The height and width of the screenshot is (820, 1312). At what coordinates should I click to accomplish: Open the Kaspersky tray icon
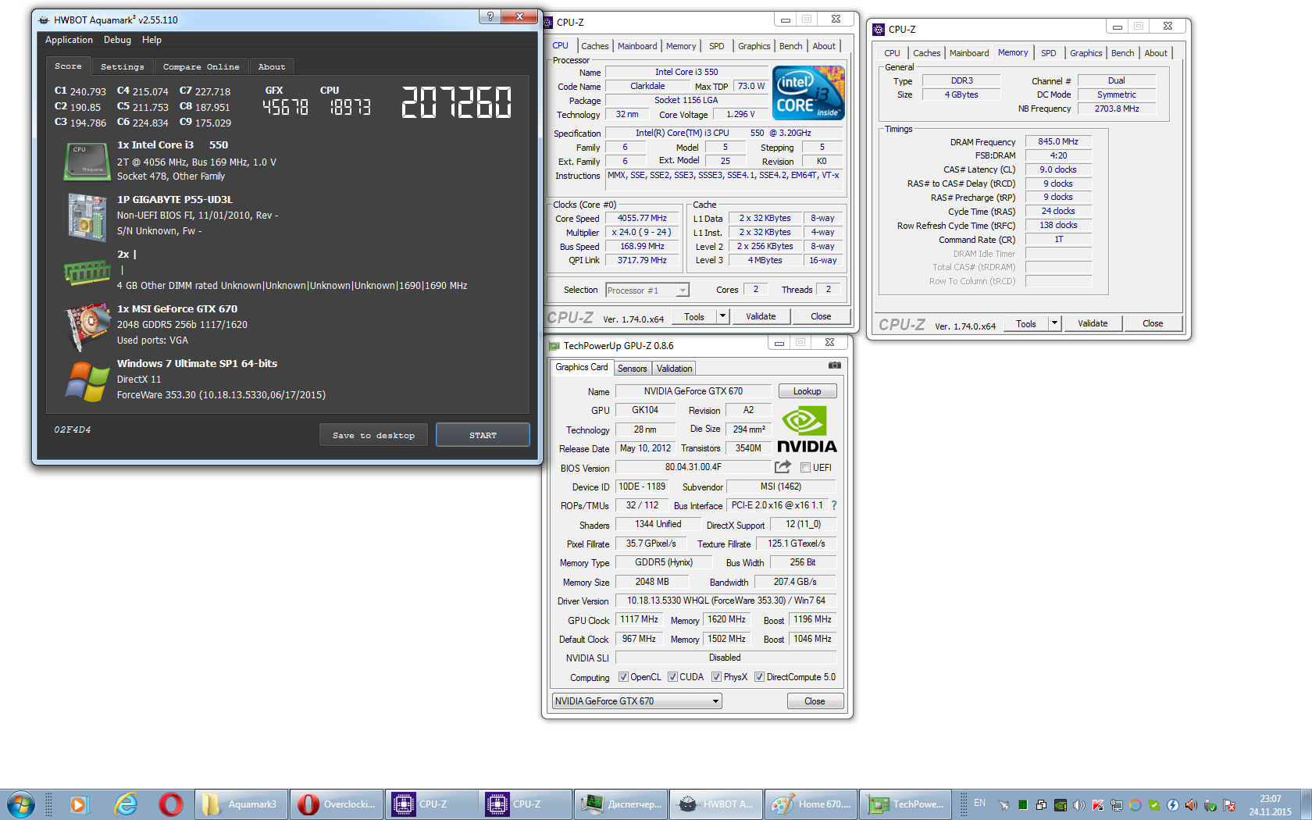pos(1097,805)
